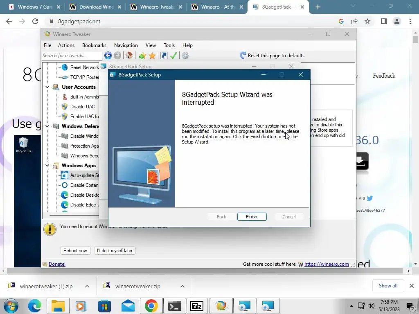Open the Help menu in Winaero Tweaker

click(187, 45)
